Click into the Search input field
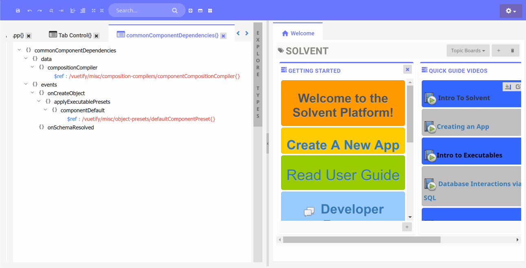526x268 pixels. click(141, 11)
